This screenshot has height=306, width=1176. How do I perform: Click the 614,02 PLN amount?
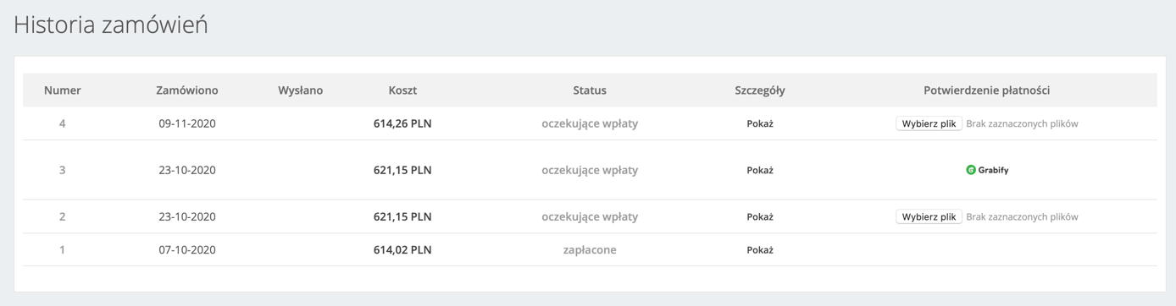[402, 249]
